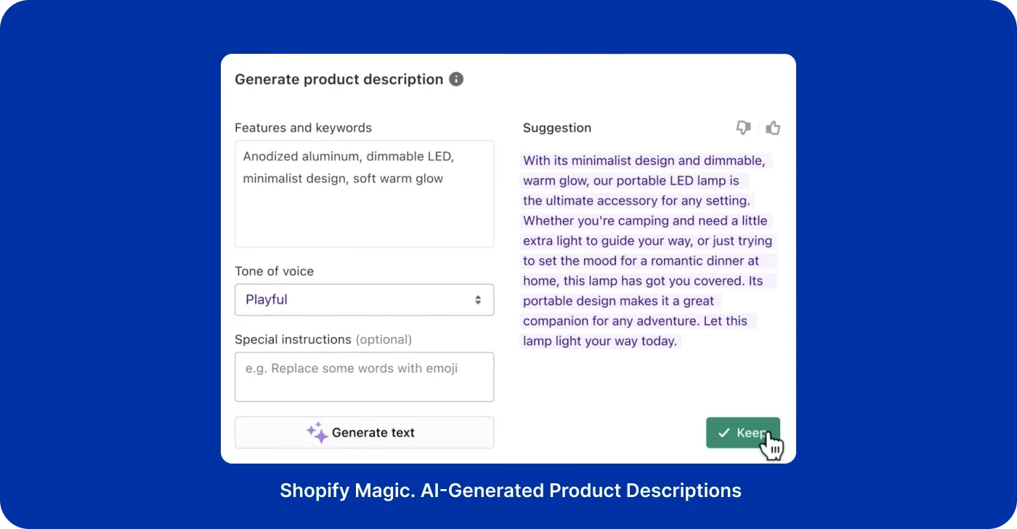
Task: Click the Special instructions field
Action: tap(364, 376)
